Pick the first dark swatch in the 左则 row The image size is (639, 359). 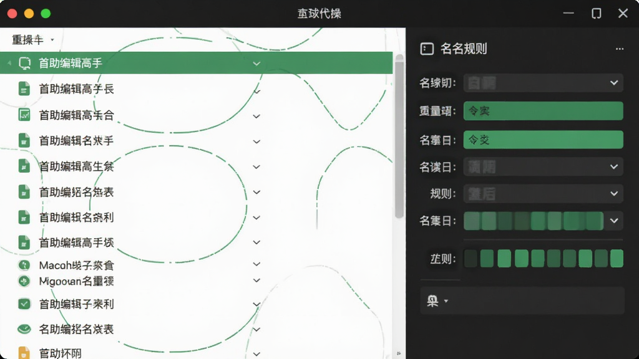pos(471,259)
